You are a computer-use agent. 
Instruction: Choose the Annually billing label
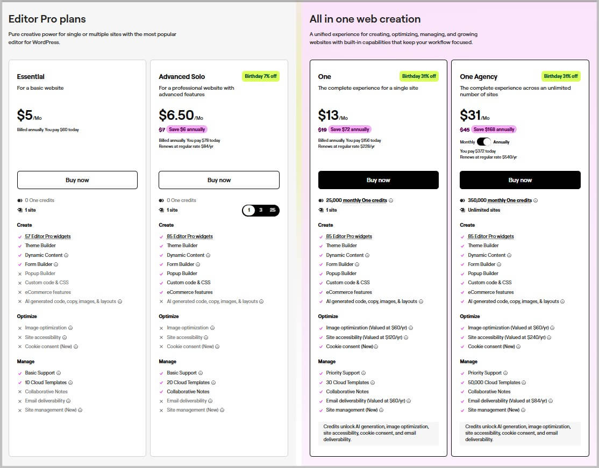(501, 142)
